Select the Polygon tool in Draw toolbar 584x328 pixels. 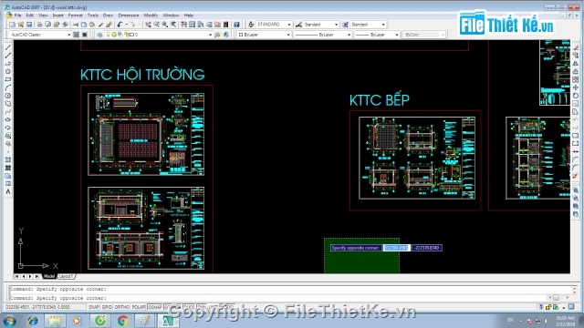tap(8, 71)
